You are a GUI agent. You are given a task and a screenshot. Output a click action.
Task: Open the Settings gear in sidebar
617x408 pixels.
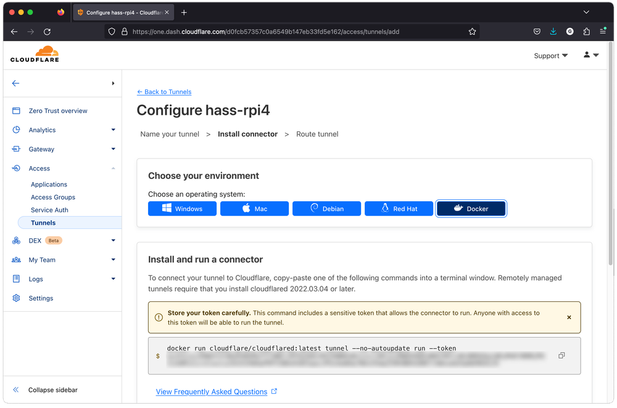41,298
